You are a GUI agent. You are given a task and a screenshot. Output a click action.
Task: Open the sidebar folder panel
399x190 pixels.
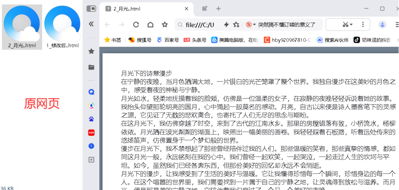(91, 67)
